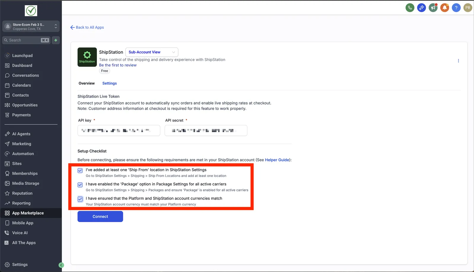Open the AI assistant sparkle icon
The image size is (474, 272).
422,8
